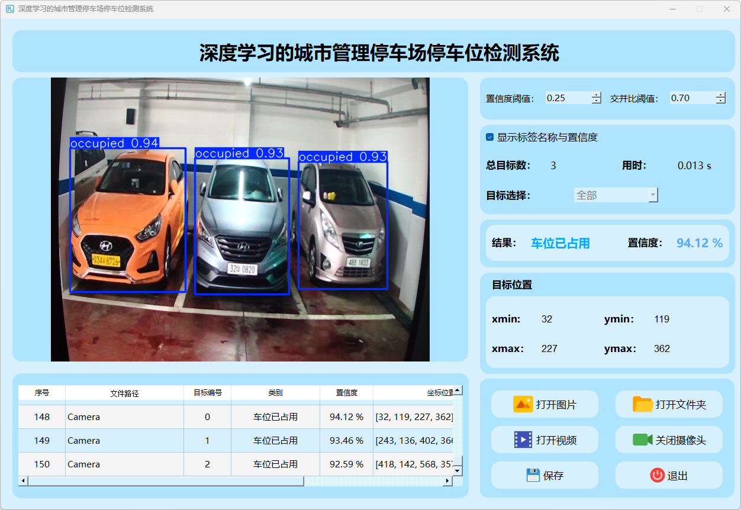The height and width of the screenshot is (510, 741).
Task: Click the picture icon for opening an image
Action: pos(523,405)
